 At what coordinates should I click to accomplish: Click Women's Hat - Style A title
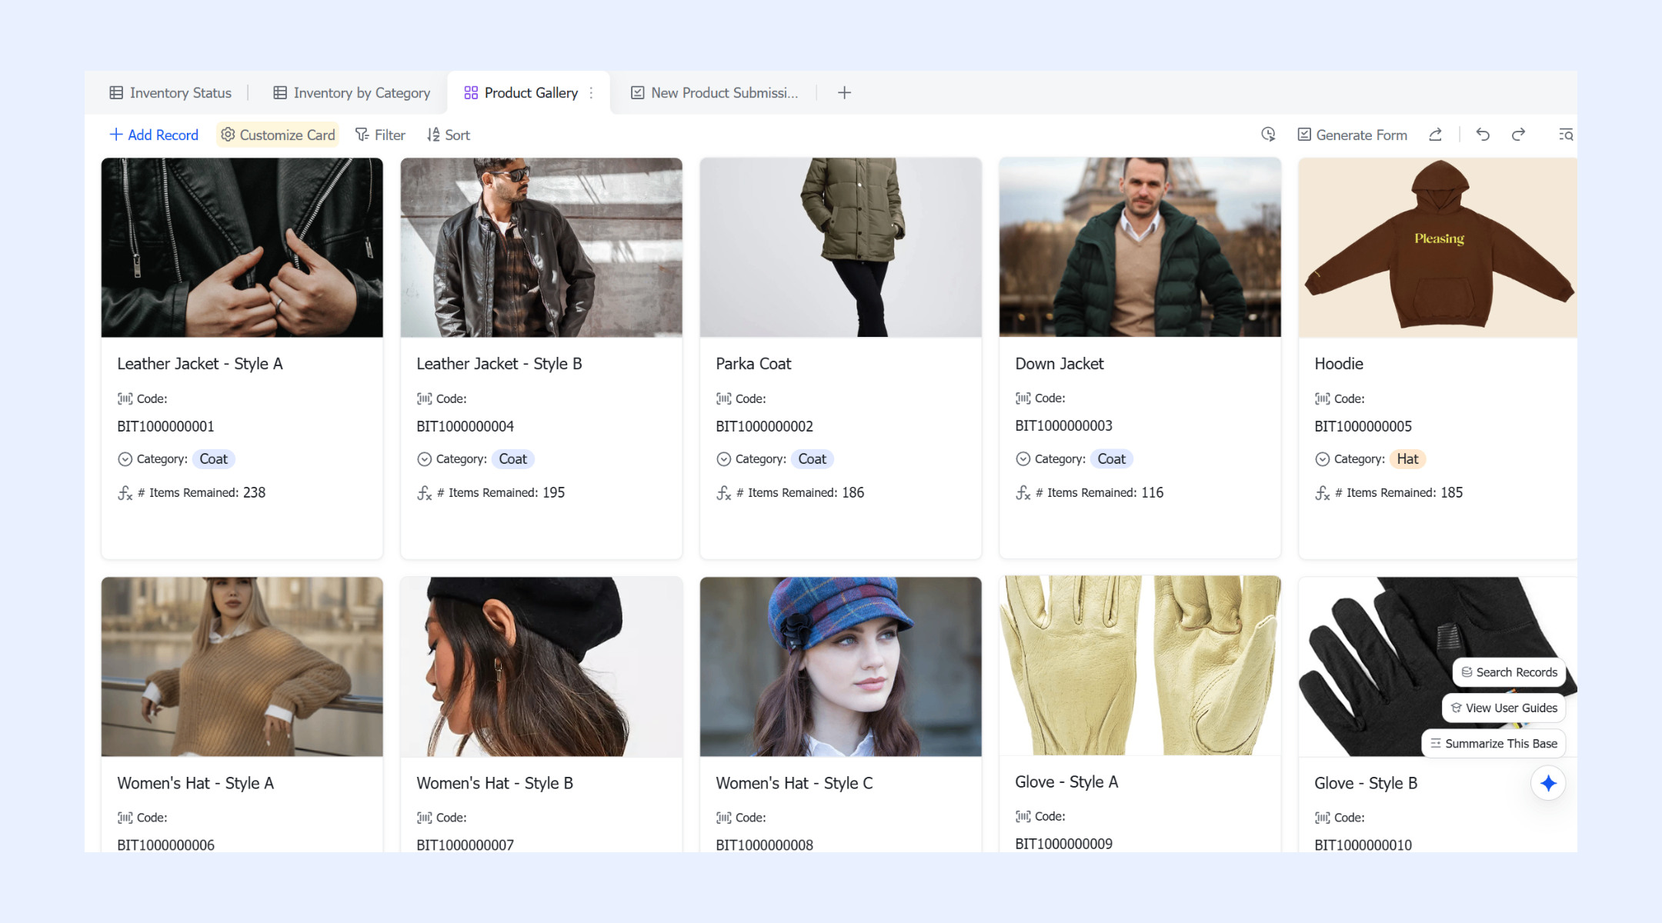tap(195, 783)
